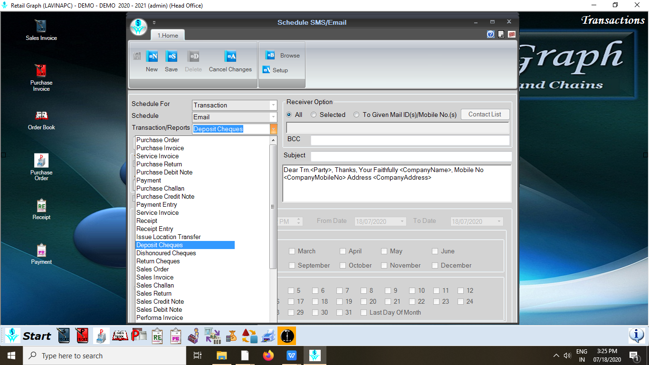Viewport: 649px width, 365px height.
Task: Click the dropdown list's scrollbar thumb
Action: [x=273, y=207]
